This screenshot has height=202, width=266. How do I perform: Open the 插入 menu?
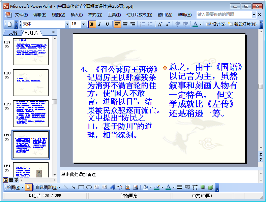point(77,15)
